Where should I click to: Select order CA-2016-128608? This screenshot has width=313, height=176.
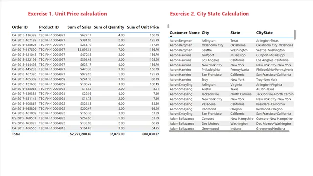coord(24,45)
